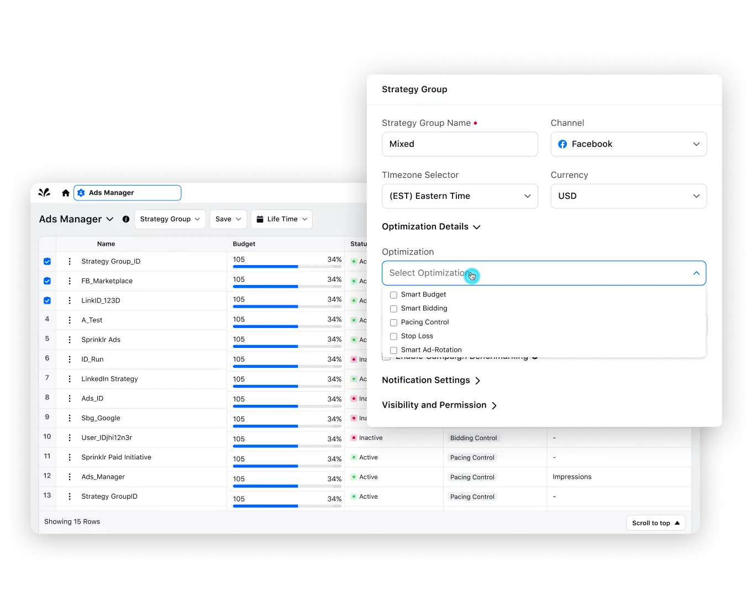Sort by the Budget column header
Viewport: 752px width, 608px height.
click(x=244, y=244)
